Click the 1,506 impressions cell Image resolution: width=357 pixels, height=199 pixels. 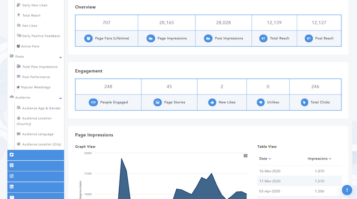coord(320,191)
